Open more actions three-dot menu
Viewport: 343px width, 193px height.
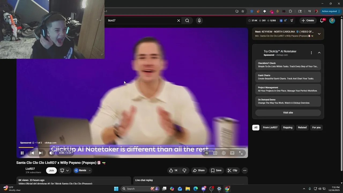(x=244, y=170)
